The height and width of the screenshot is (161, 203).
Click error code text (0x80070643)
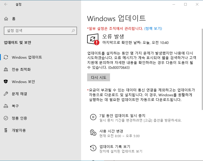[x=119, y=68]
